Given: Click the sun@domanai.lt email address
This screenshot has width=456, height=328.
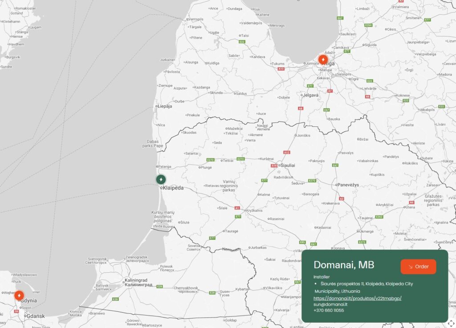Looking at the screenshot, I should pyautogui.click(x=330, y=304).
